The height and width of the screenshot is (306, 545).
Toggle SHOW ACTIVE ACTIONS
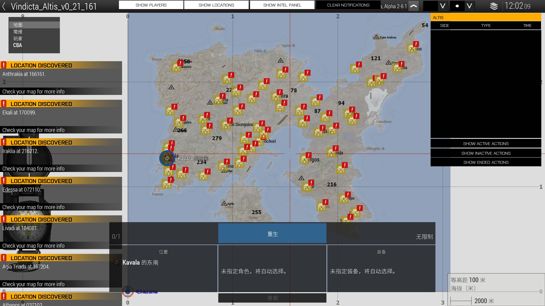tap(486, 144)
